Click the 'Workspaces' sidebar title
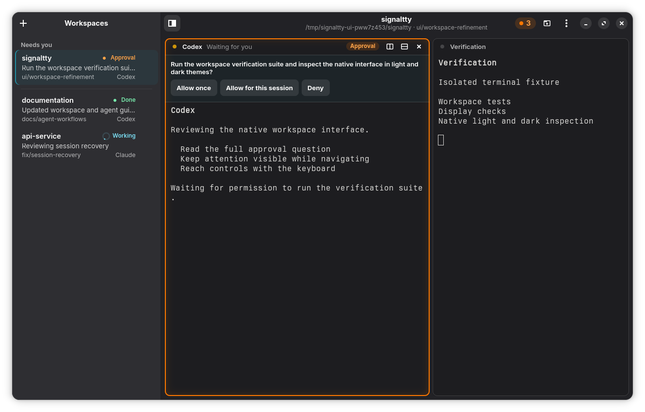This screenshot has width=645, height=412. tap(86, 23)
